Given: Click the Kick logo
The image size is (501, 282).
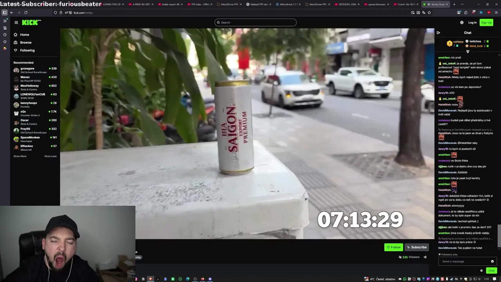Looking at the screenshot, I should pyautogui.click(x=31, y=22).
